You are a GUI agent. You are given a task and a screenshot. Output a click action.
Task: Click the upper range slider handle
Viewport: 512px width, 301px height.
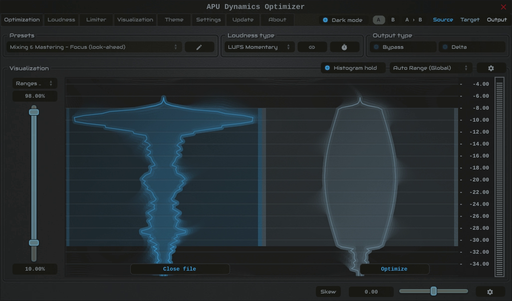pos(34,112)
